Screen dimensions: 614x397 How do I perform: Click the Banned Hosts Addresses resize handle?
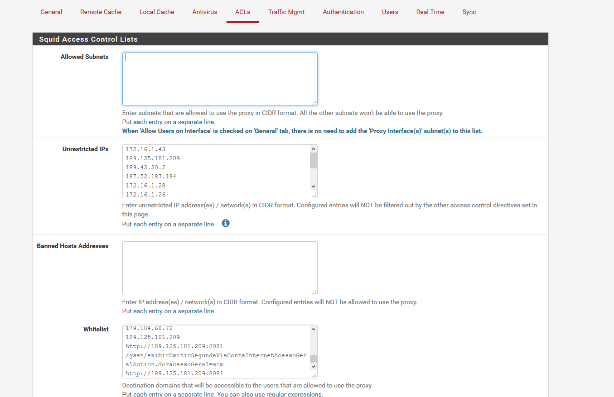click(314, 292)
